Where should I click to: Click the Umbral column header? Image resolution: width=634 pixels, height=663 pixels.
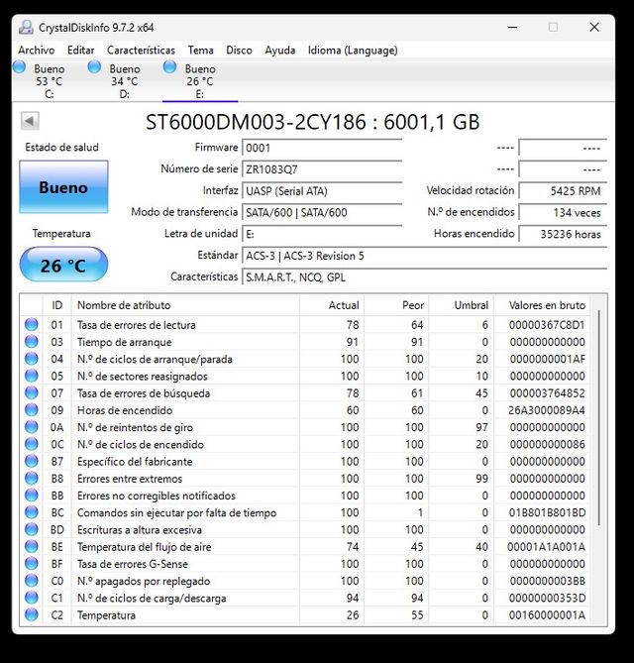[x=461, y=305]
